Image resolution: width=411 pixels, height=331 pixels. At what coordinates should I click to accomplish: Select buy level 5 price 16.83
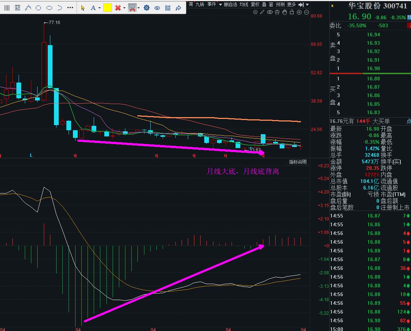(x=373, y=112)
